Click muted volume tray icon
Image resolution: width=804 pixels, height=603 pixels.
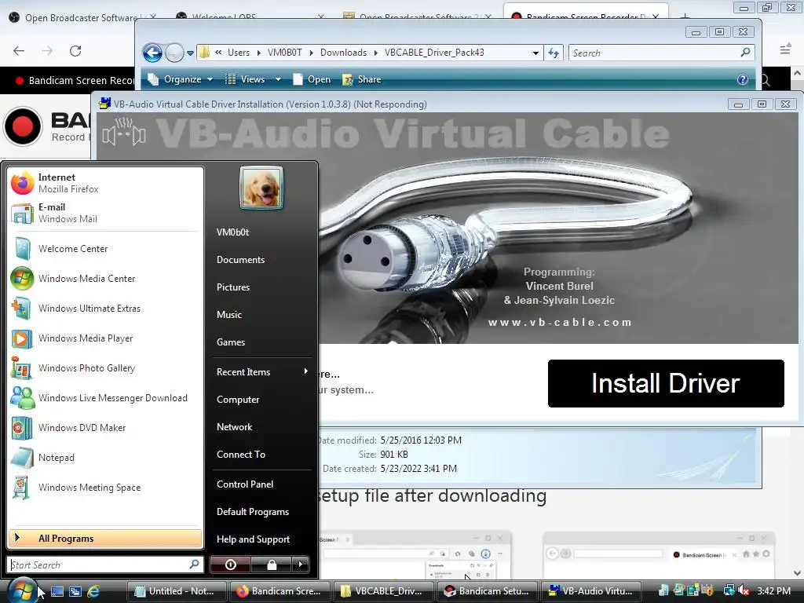click(x=744, y=591)
